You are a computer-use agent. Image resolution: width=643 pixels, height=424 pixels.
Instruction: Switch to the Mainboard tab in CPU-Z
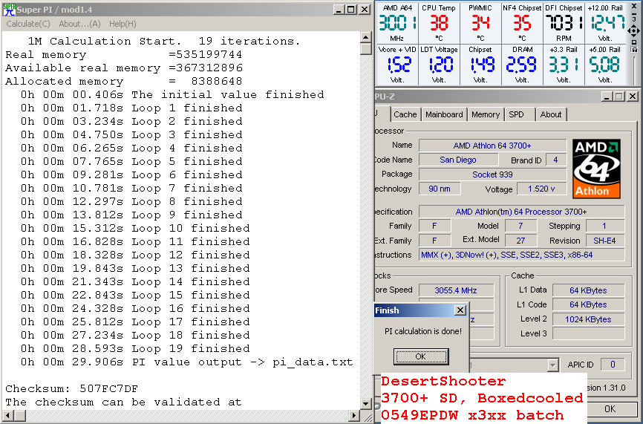pos(444,114)
